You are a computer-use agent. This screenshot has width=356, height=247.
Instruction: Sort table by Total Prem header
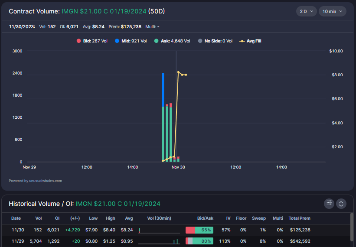pos(300,218)
